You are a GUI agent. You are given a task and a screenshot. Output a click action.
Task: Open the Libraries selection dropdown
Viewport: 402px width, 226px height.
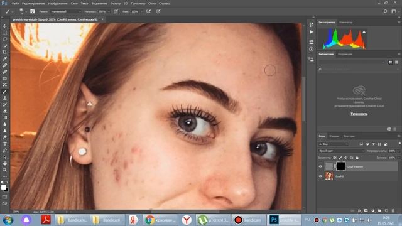pos(352,62)
